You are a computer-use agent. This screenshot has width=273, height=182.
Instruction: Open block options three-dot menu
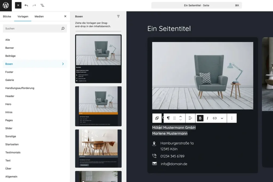point(232,118)
